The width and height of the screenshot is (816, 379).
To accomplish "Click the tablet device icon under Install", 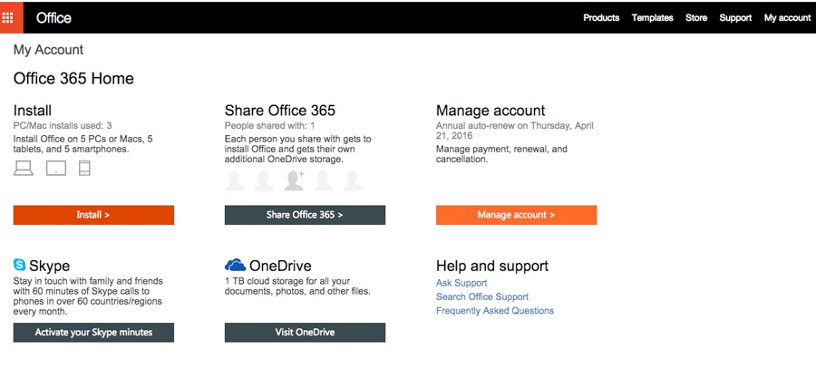I will tap(56, 168).
